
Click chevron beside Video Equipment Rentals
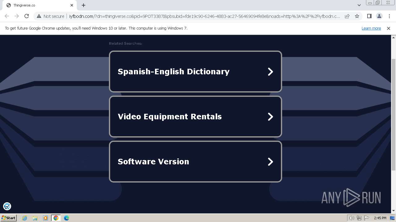pyautogui.click(x=270, y=117)
